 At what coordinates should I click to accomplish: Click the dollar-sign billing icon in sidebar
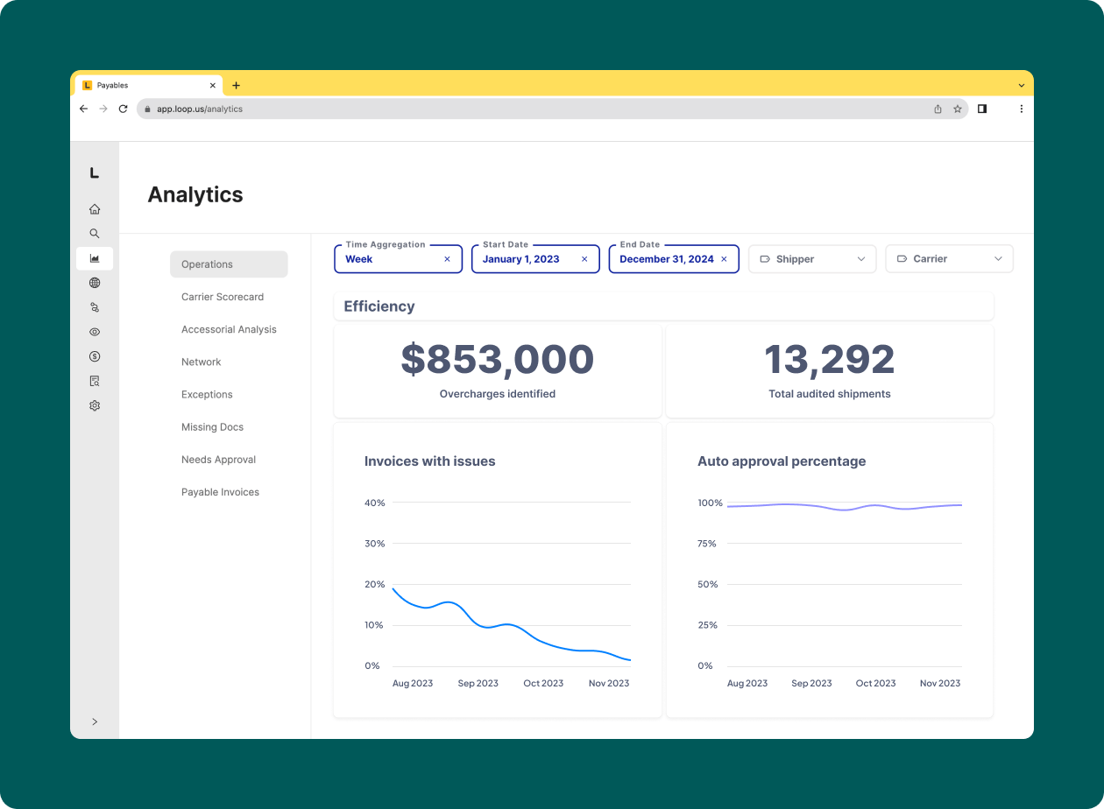click(94, 355)
